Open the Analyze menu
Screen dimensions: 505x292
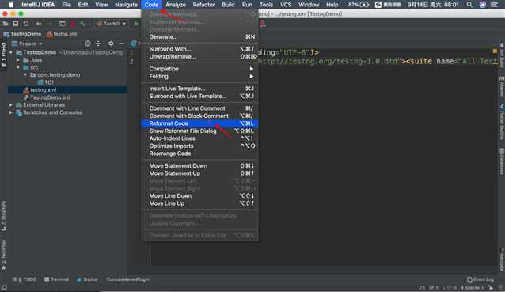point(176,5)
